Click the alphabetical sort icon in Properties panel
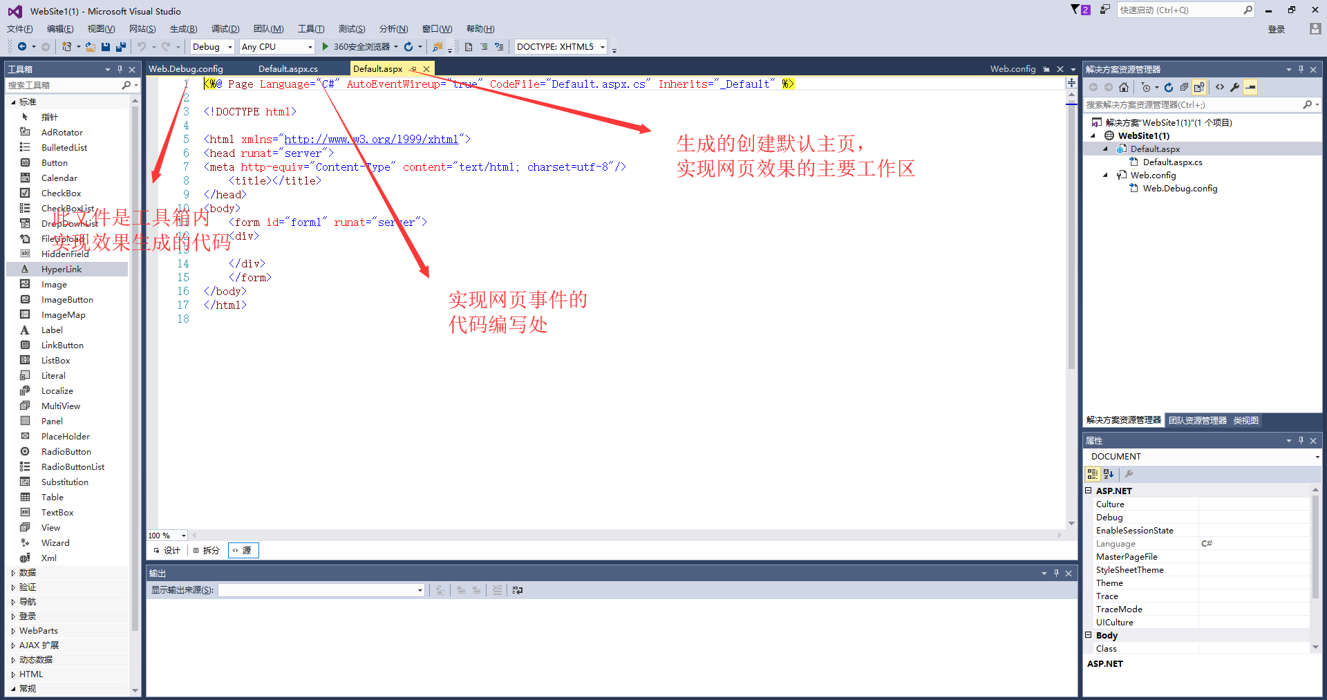Screen dimensions: 1327x700 (x=1109, y=474)
